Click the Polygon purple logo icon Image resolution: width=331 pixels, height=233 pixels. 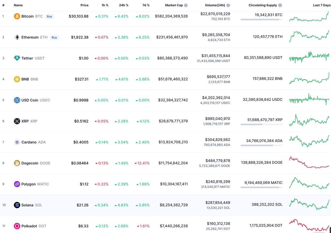(17, 184)
